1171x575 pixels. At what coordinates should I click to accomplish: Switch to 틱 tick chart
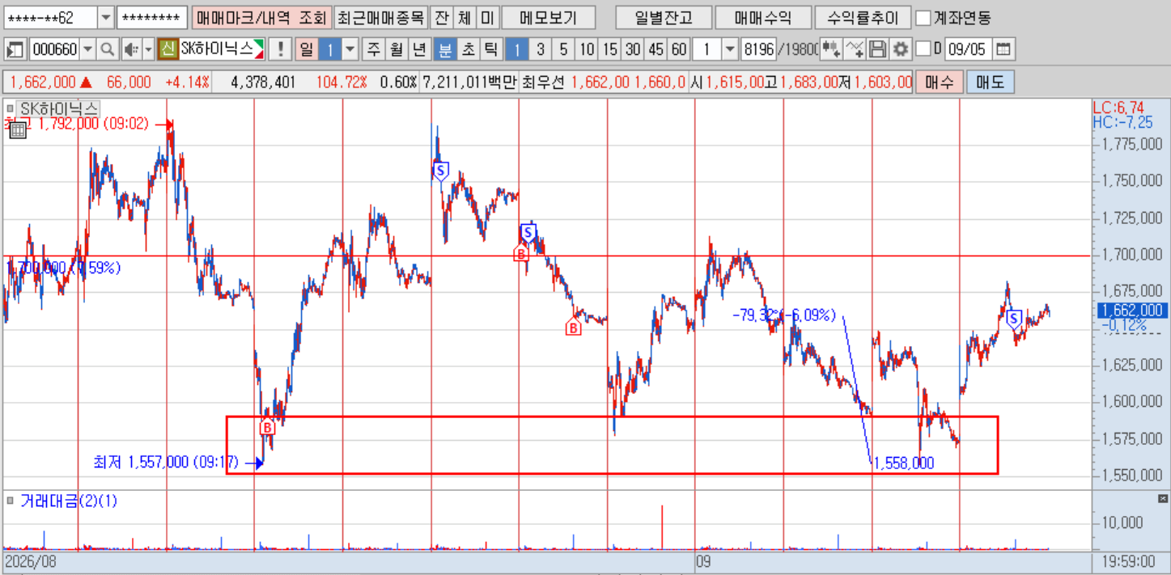[x=490, y=49]
